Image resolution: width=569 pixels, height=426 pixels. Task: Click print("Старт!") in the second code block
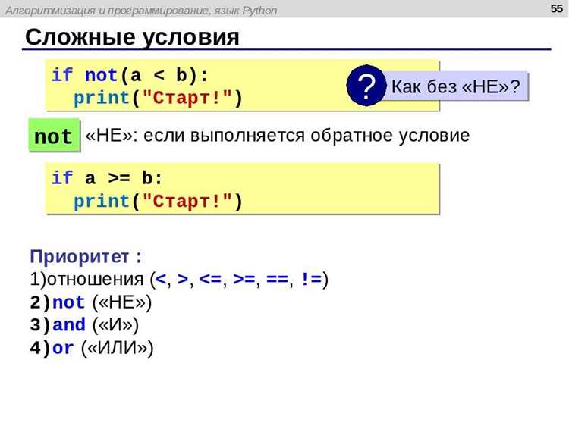point(158,201)
